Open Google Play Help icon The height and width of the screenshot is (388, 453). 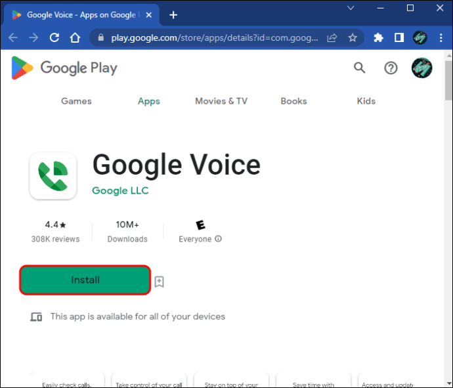[391, 68]
